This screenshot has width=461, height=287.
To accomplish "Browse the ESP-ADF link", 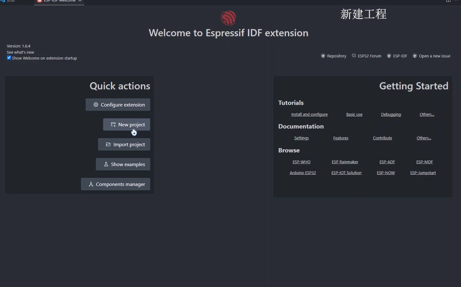I will click(387, 162).
